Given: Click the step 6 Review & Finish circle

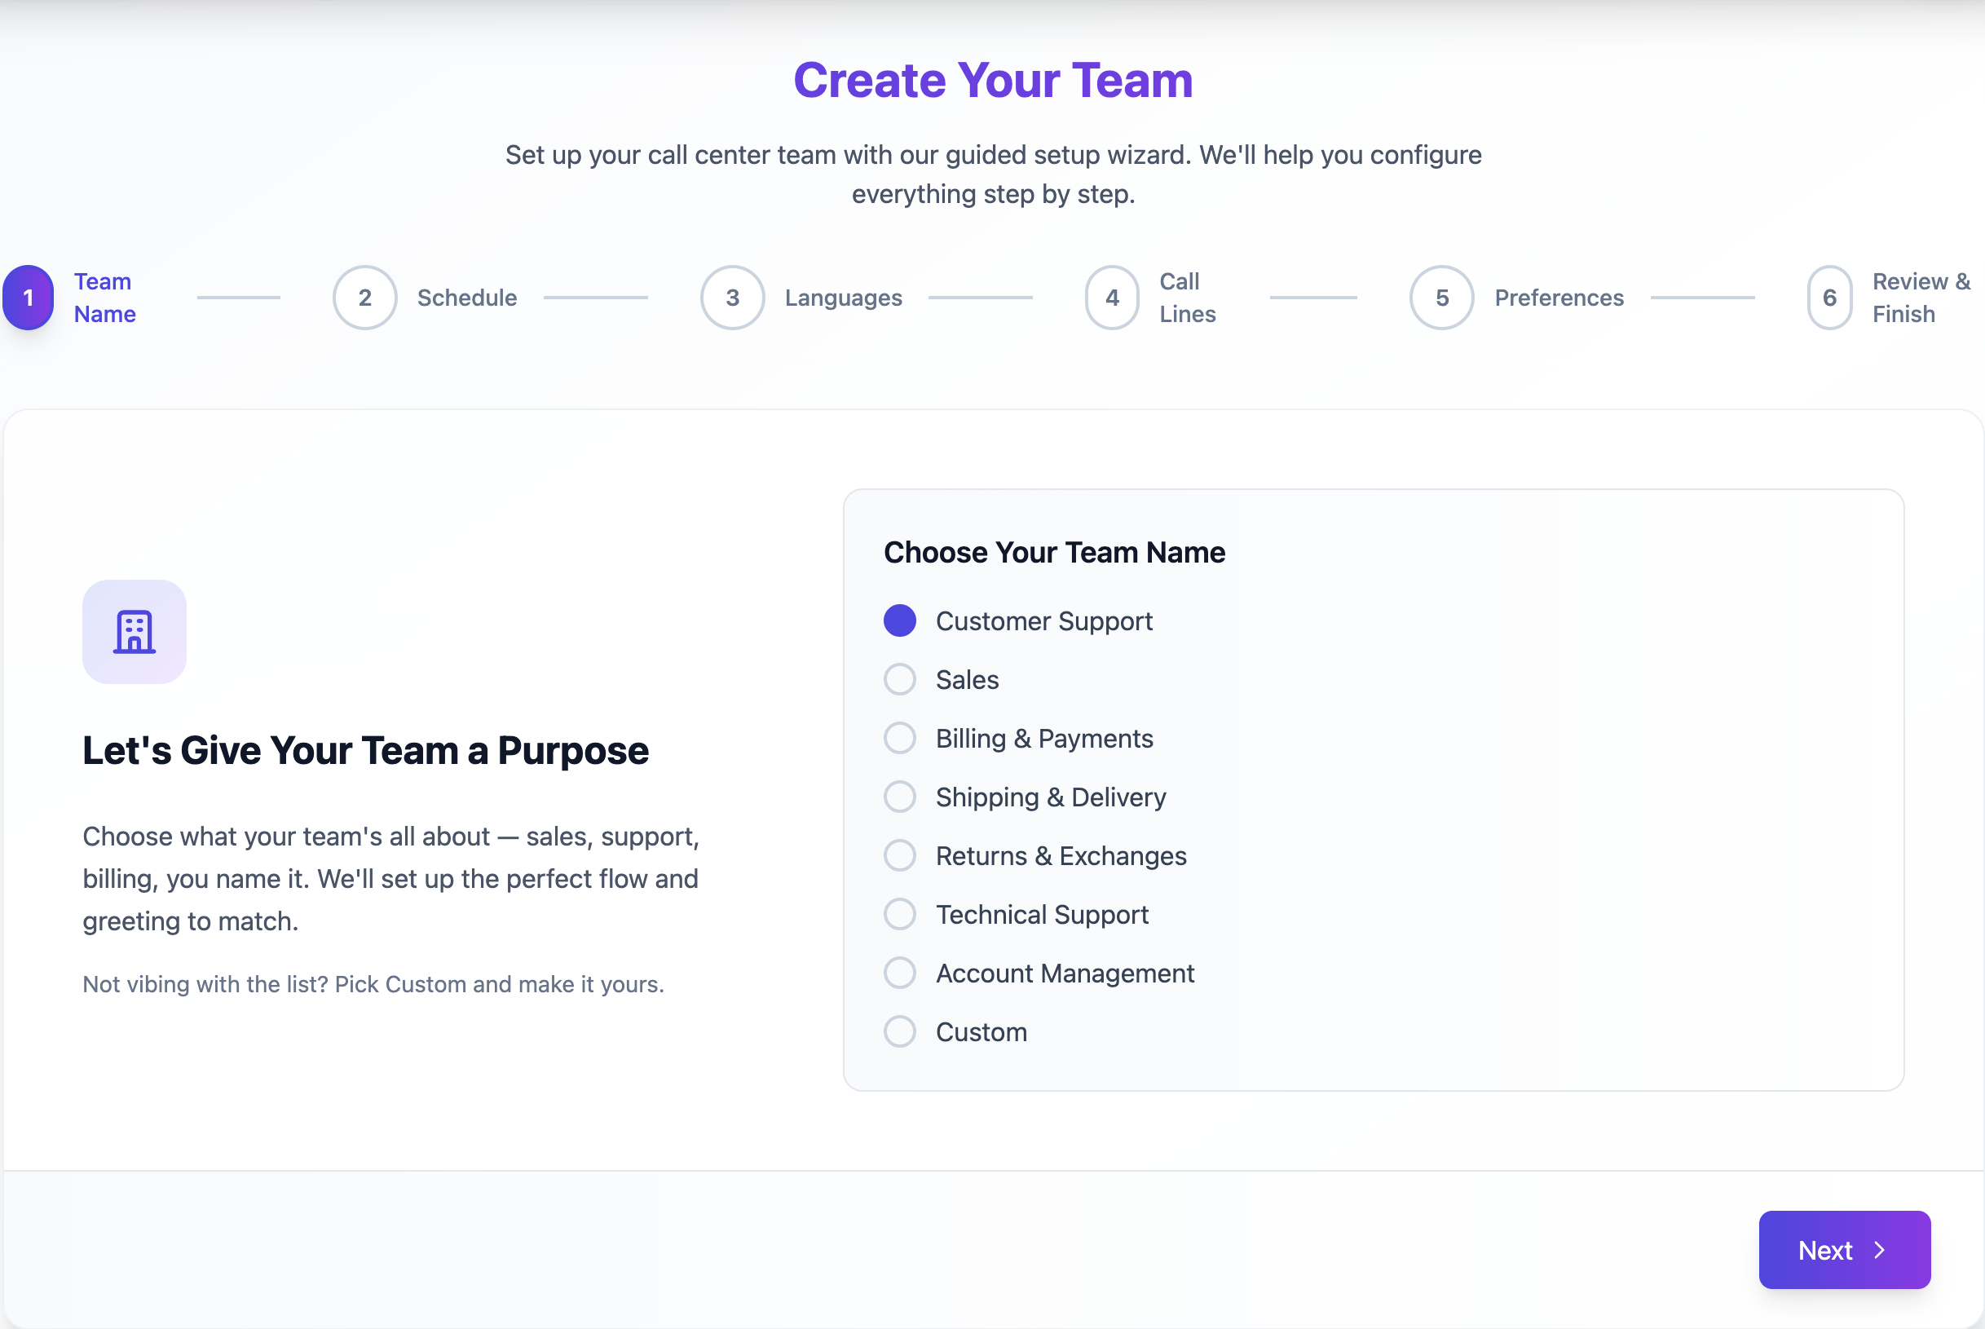Looking at the screenshot, I should tap(1828, 298).
